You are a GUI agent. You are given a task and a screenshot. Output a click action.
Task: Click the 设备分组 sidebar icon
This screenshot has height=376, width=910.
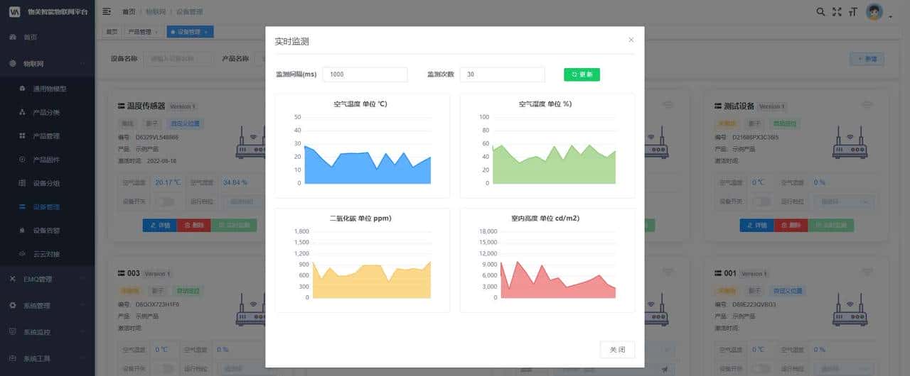(23, 183)
